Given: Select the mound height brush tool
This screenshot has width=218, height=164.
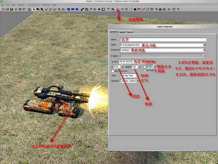Looking at the screenshot, I should coord(63,9).
